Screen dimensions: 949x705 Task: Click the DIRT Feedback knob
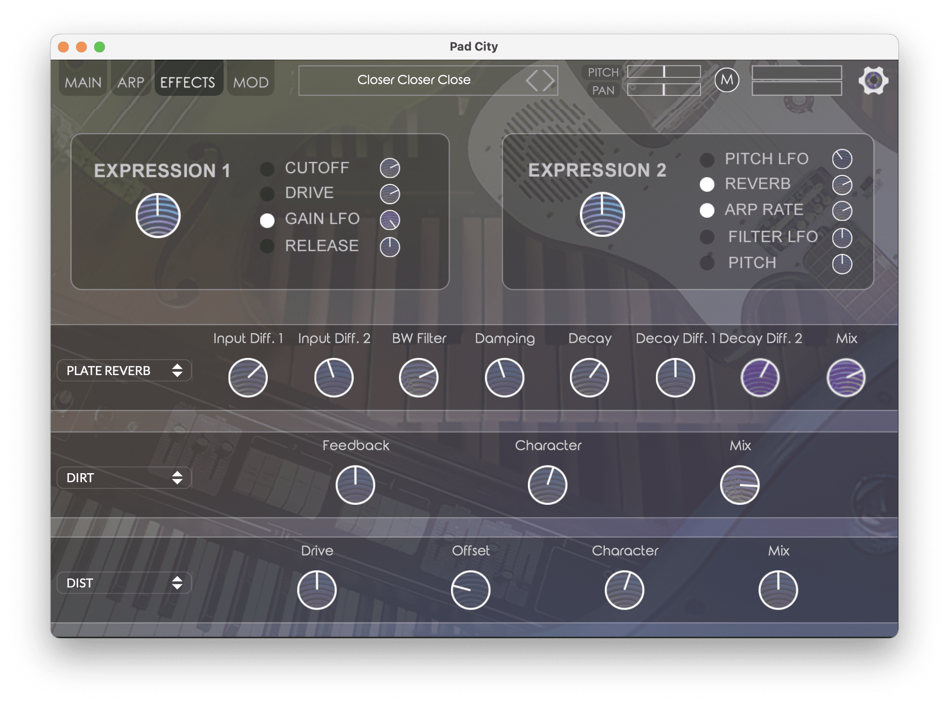355,485
